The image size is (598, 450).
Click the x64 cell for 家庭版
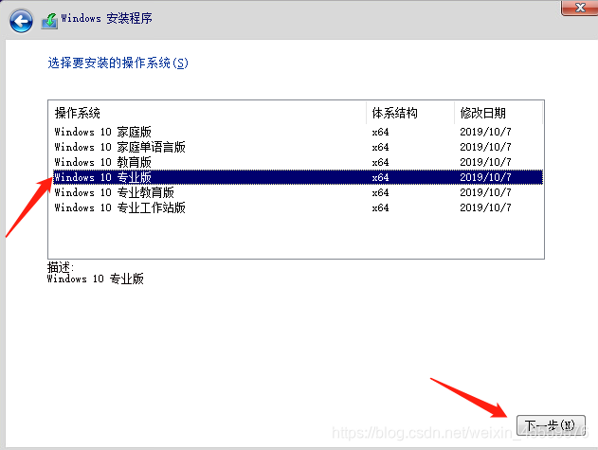(x=380, y=132)
